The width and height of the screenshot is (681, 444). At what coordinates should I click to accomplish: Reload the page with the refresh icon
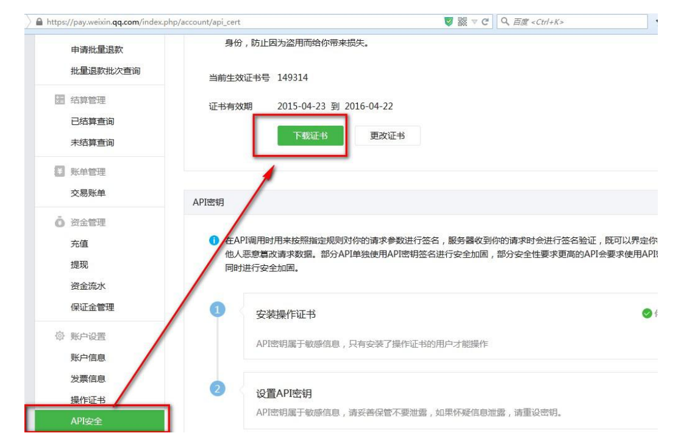(x=486, y=22)
